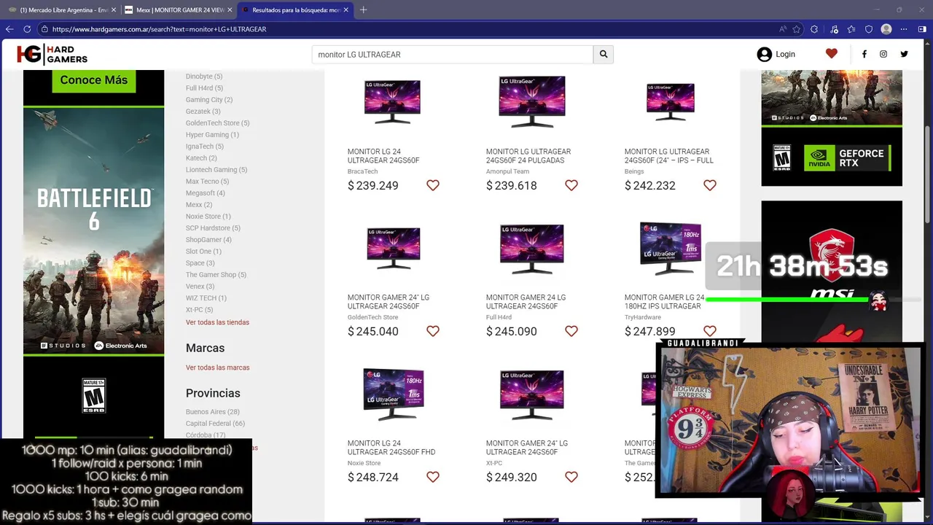Open the browser settings three-dots menu

[x=904, y=29]
